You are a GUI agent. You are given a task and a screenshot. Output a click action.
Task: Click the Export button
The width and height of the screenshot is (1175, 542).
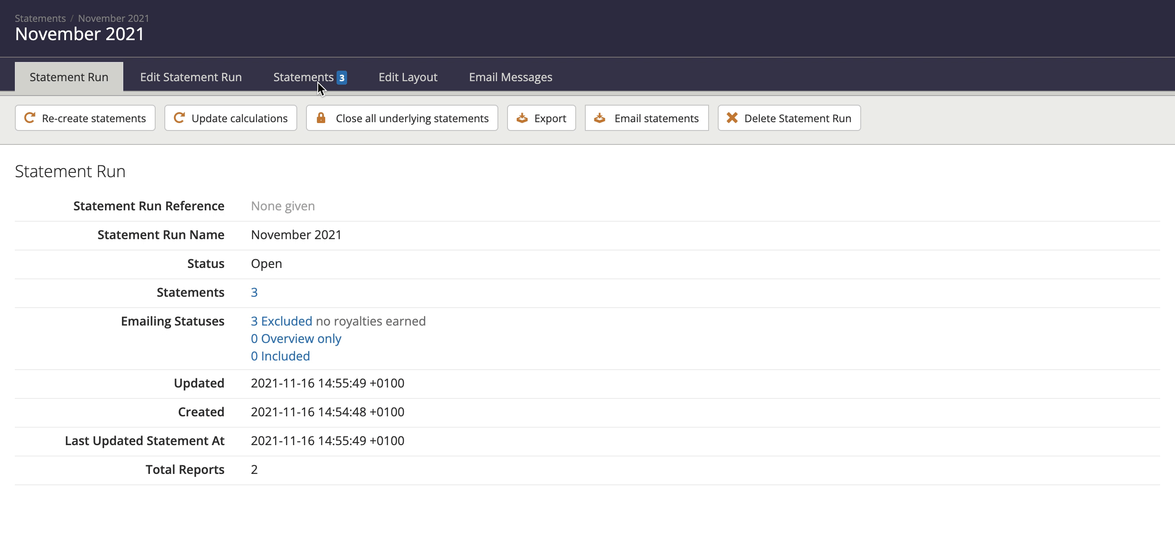pyautogui.click(x=542, y=118)
